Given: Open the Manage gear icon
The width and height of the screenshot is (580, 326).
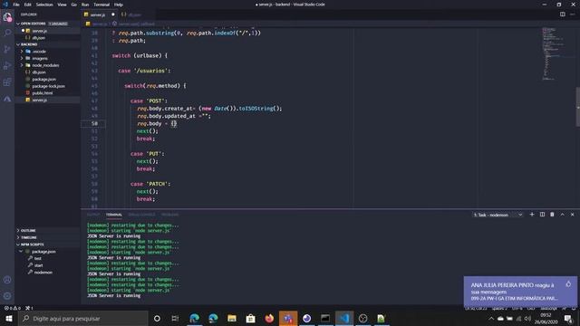Looking at the screenshot, I should pos(7,296).
